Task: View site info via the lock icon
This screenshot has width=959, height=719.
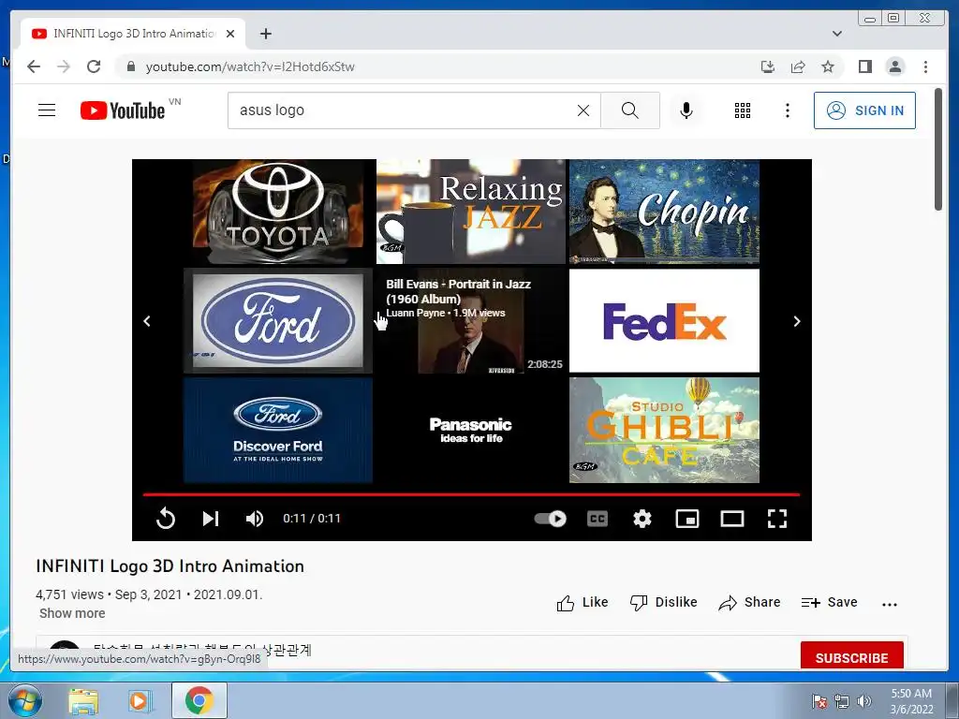Action: 130,66
